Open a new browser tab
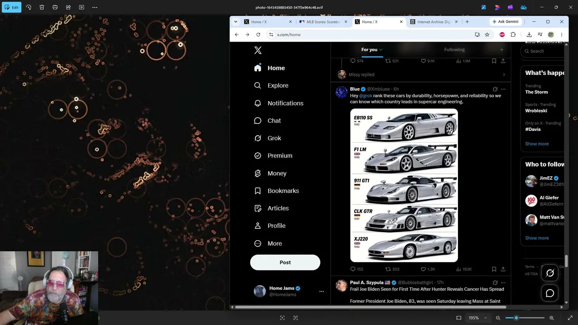The width and height of the screenshot is (578, 325). 467,22
